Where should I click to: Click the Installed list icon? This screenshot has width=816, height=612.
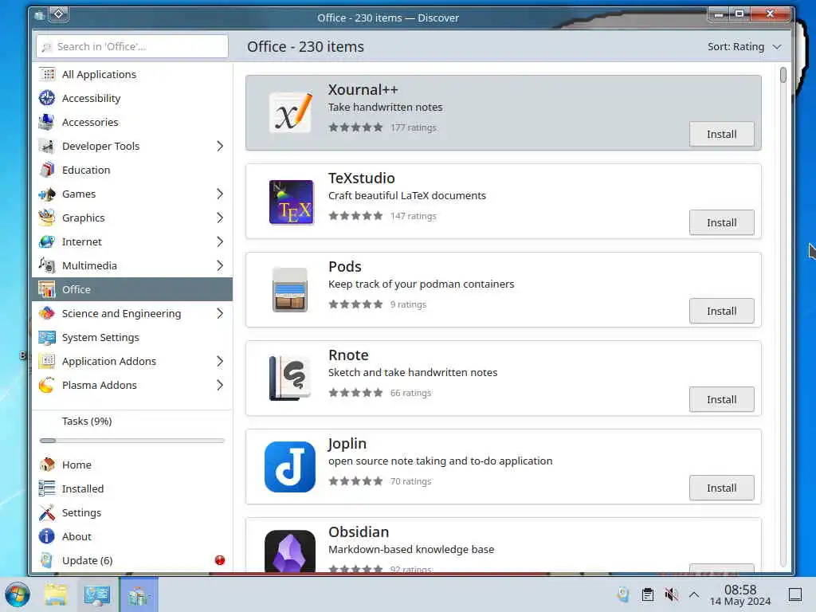pos(47,488)
